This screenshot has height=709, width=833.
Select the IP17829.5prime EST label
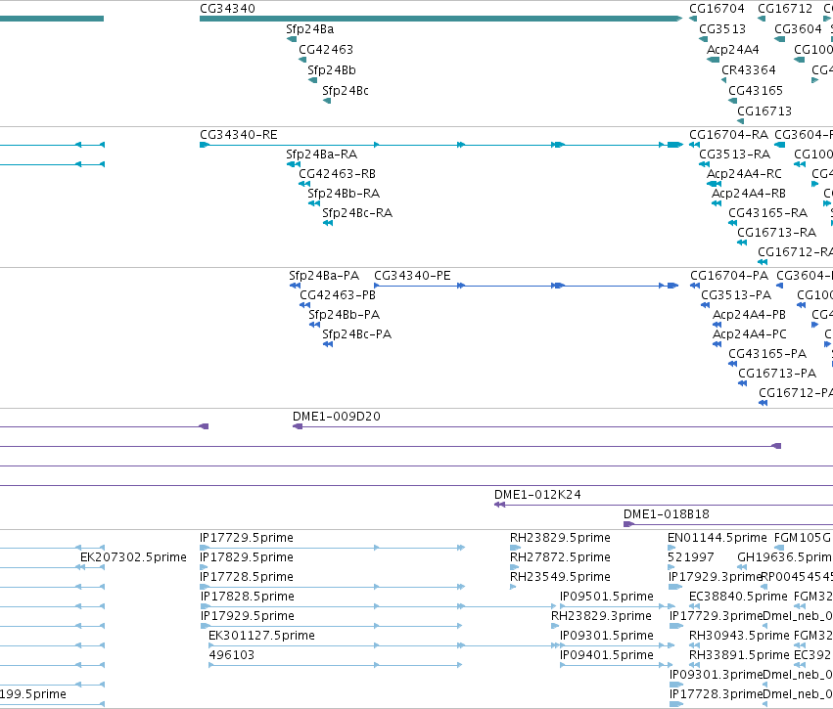click(247, 557)
